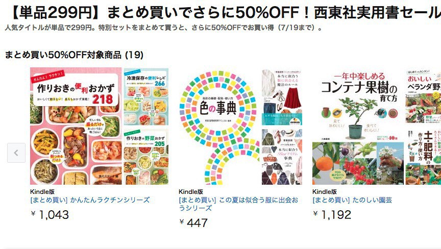Click the carousel previous arrow button
Viewport: 441px width, 249px height.
(x=16, y=153)
